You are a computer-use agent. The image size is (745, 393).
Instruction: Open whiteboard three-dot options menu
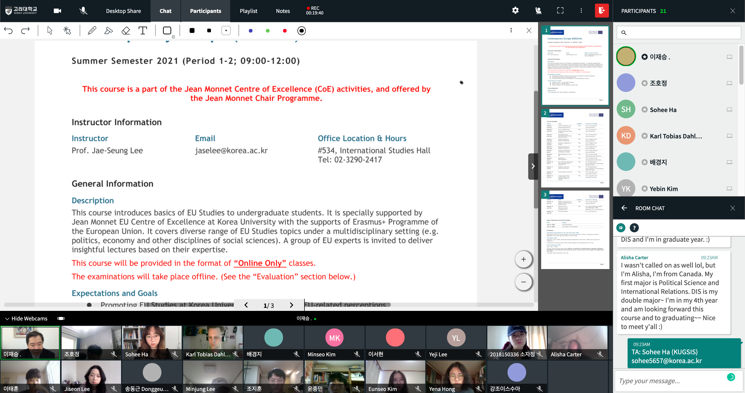[511, 31]
